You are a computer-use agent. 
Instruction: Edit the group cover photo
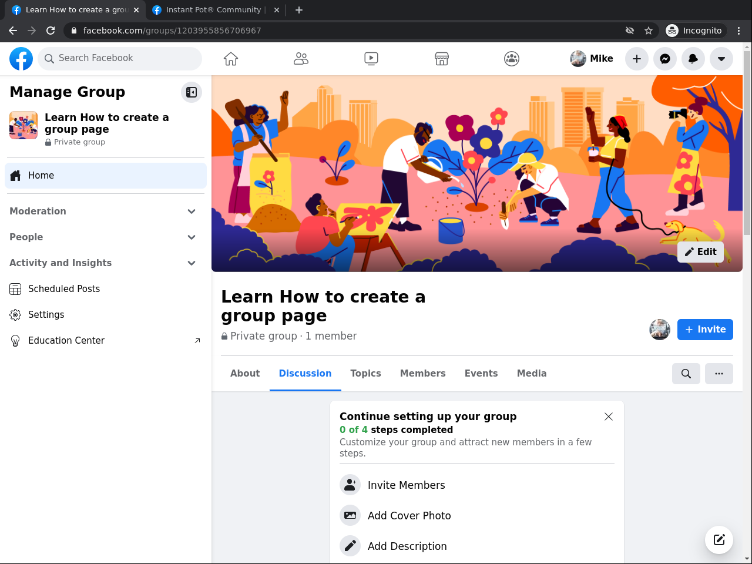point(700,252)
